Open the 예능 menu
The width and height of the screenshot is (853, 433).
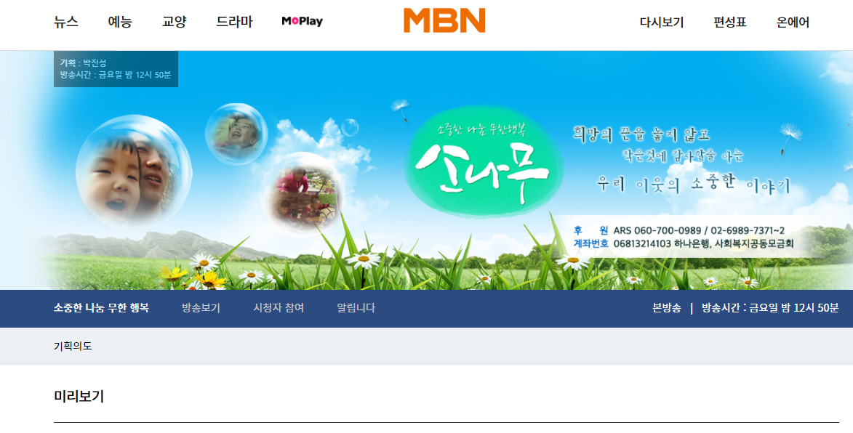[120, 22]
